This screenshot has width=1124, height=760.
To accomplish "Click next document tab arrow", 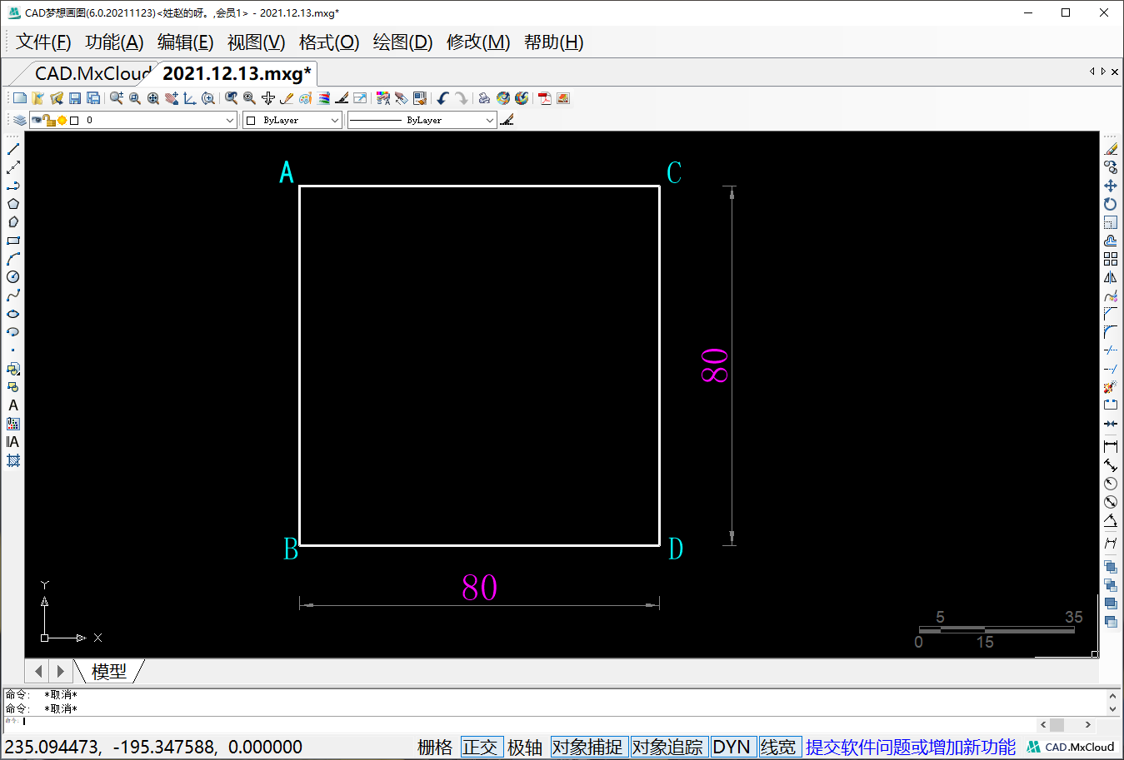I will 1103,72.
